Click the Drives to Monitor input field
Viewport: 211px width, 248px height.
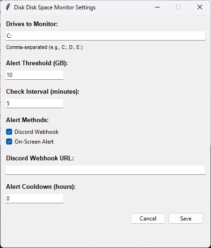105,36
